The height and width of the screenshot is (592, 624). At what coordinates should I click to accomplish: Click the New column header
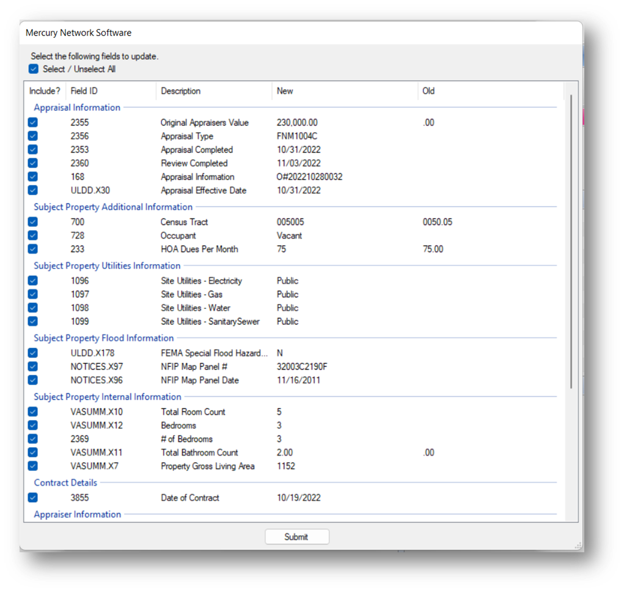[x=285, y=91]
